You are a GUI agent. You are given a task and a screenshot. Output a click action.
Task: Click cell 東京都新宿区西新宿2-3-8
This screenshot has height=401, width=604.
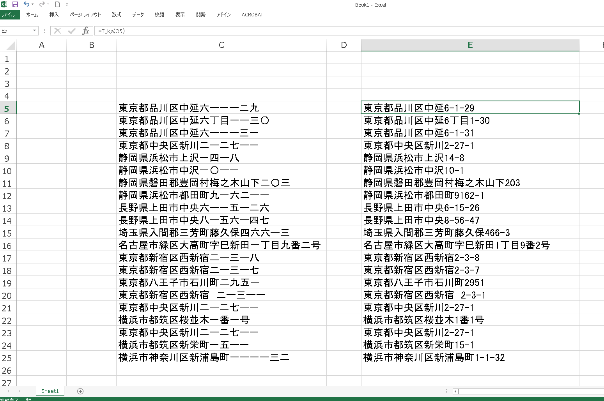pos(470,258)
